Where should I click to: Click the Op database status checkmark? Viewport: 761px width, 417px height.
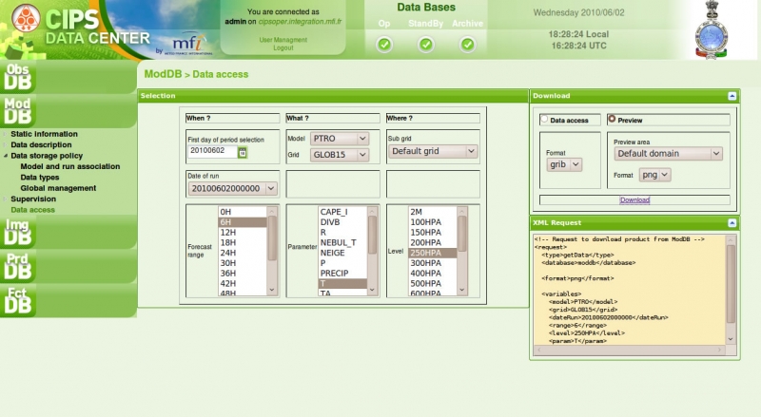point(384,44)
